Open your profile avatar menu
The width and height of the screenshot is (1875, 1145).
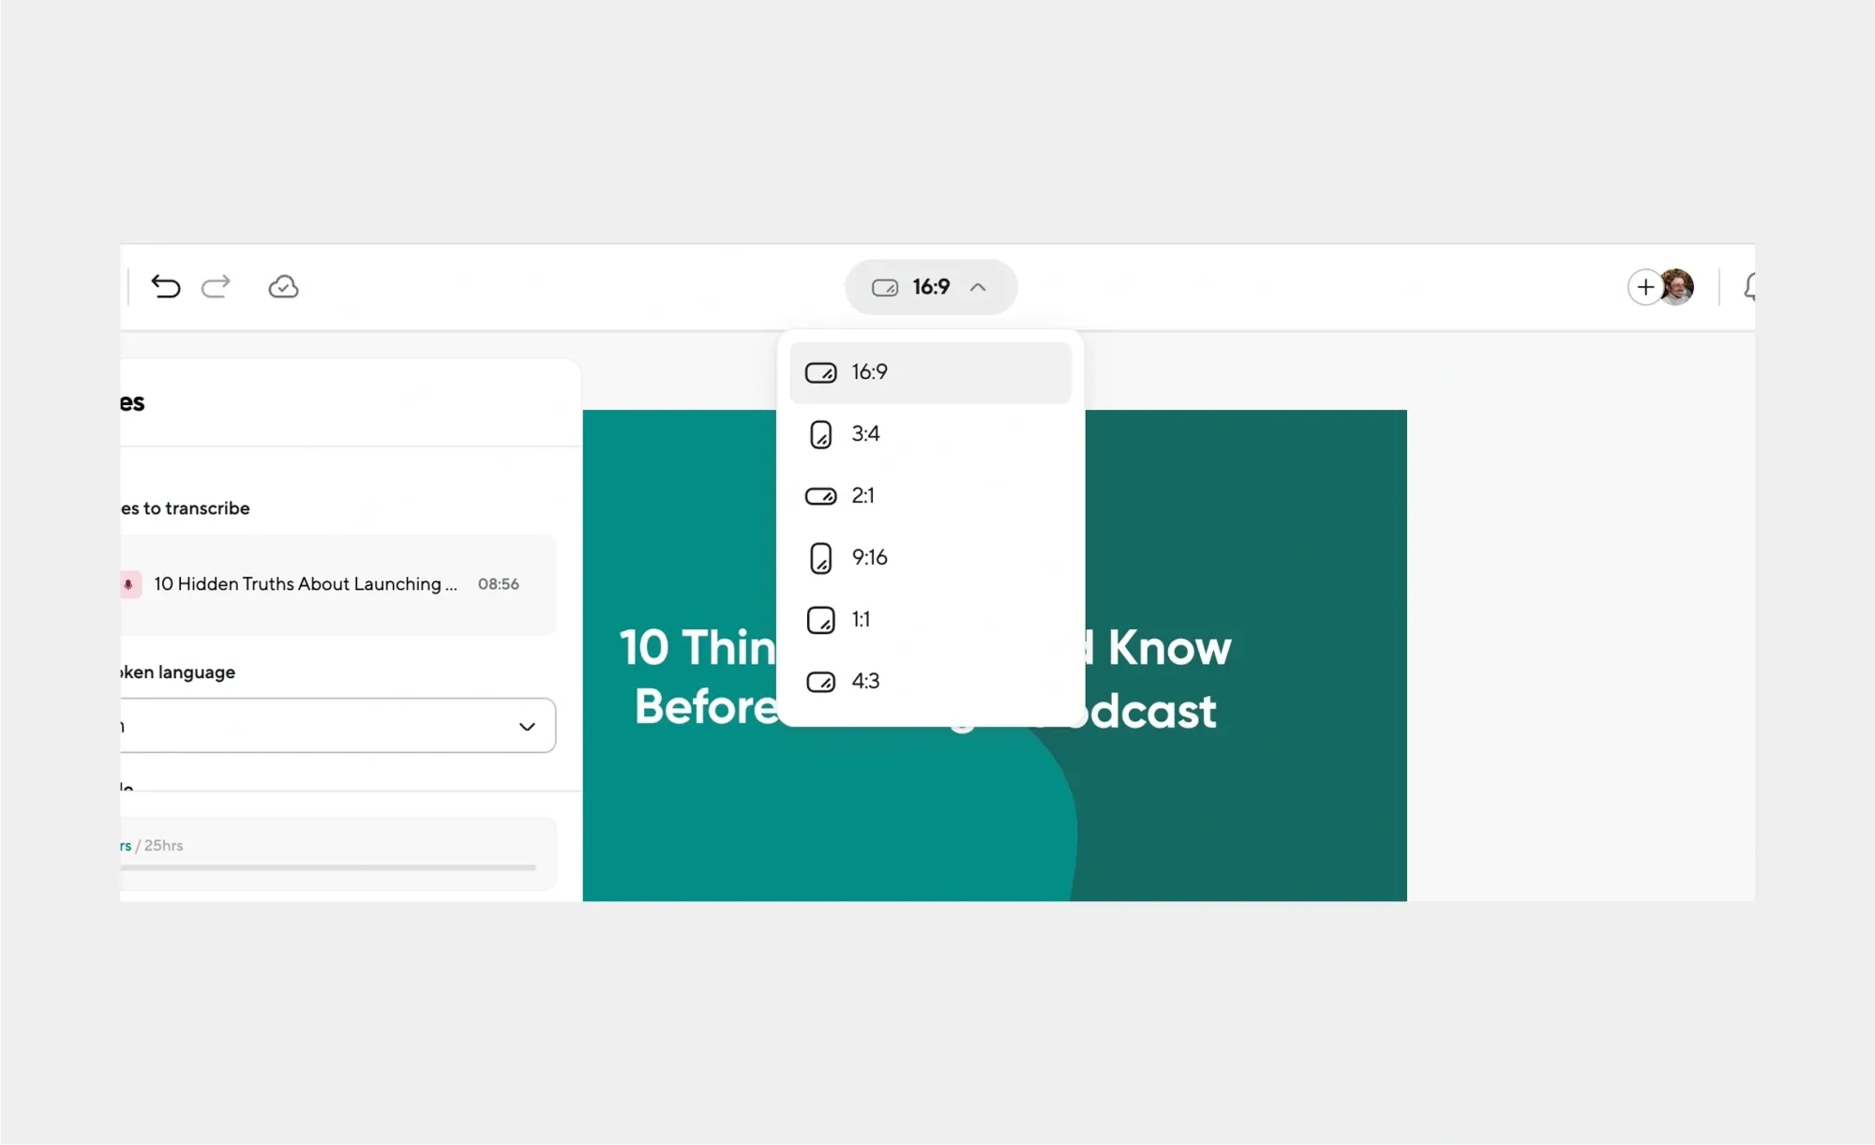click(1676, 287)
